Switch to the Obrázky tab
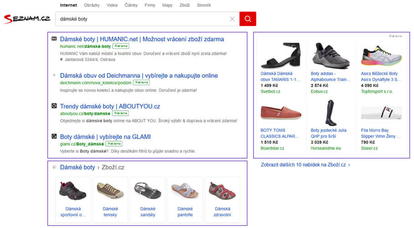 click(92, 5)
